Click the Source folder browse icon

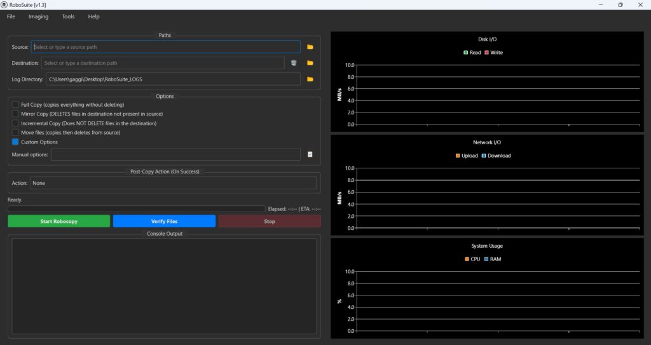[310, 47]
